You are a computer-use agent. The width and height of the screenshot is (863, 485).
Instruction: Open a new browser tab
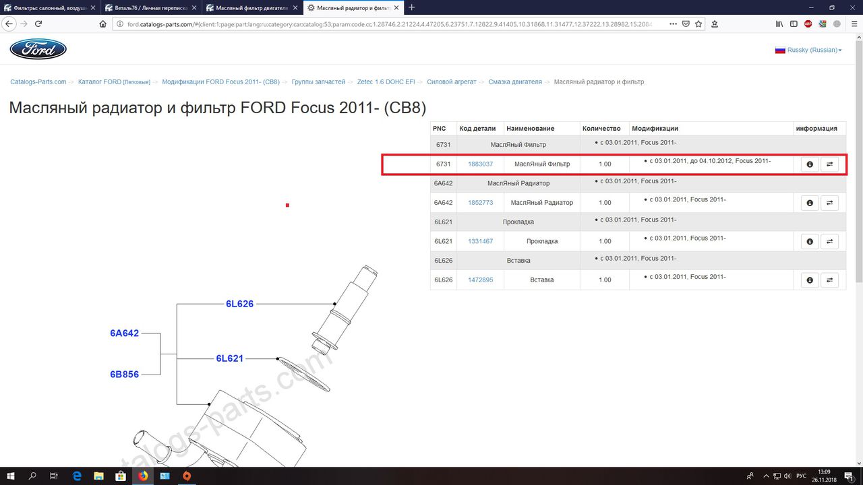tap(411, 7)
